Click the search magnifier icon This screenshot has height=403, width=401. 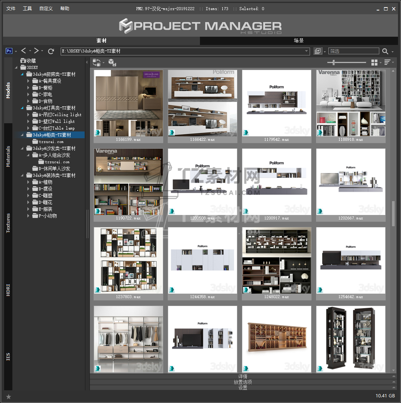[385, 51]
